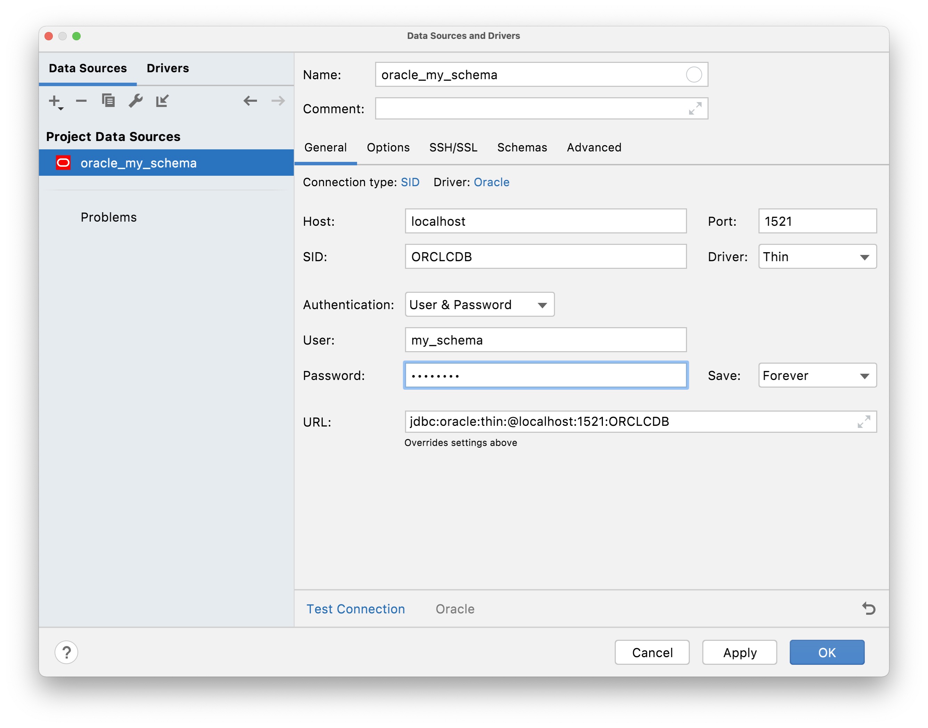Click the Test Connection link
The image size is (928, 728).
(x=355, y=609)
